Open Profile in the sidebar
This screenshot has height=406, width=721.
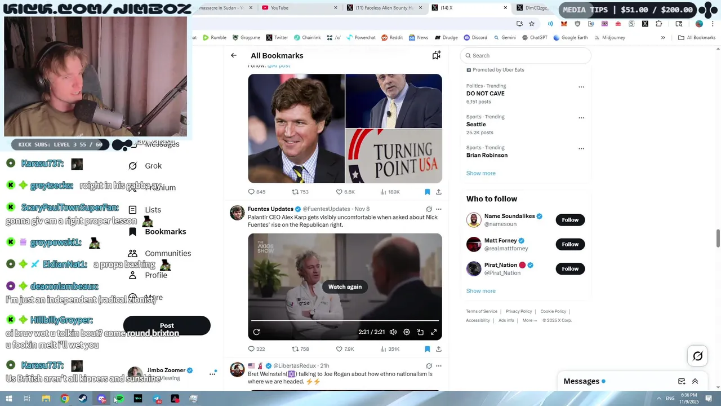(x=148, y=275)
